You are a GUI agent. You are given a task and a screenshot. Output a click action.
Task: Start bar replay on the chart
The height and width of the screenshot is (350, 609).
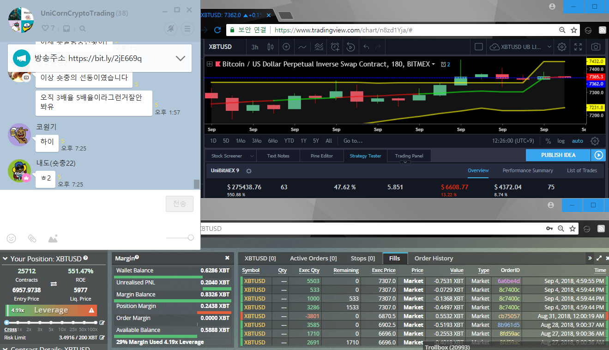click(350, 47)
